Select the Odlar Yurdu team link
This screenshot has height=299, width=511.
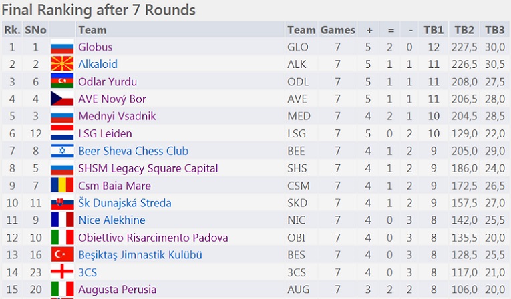coord(108,82)
